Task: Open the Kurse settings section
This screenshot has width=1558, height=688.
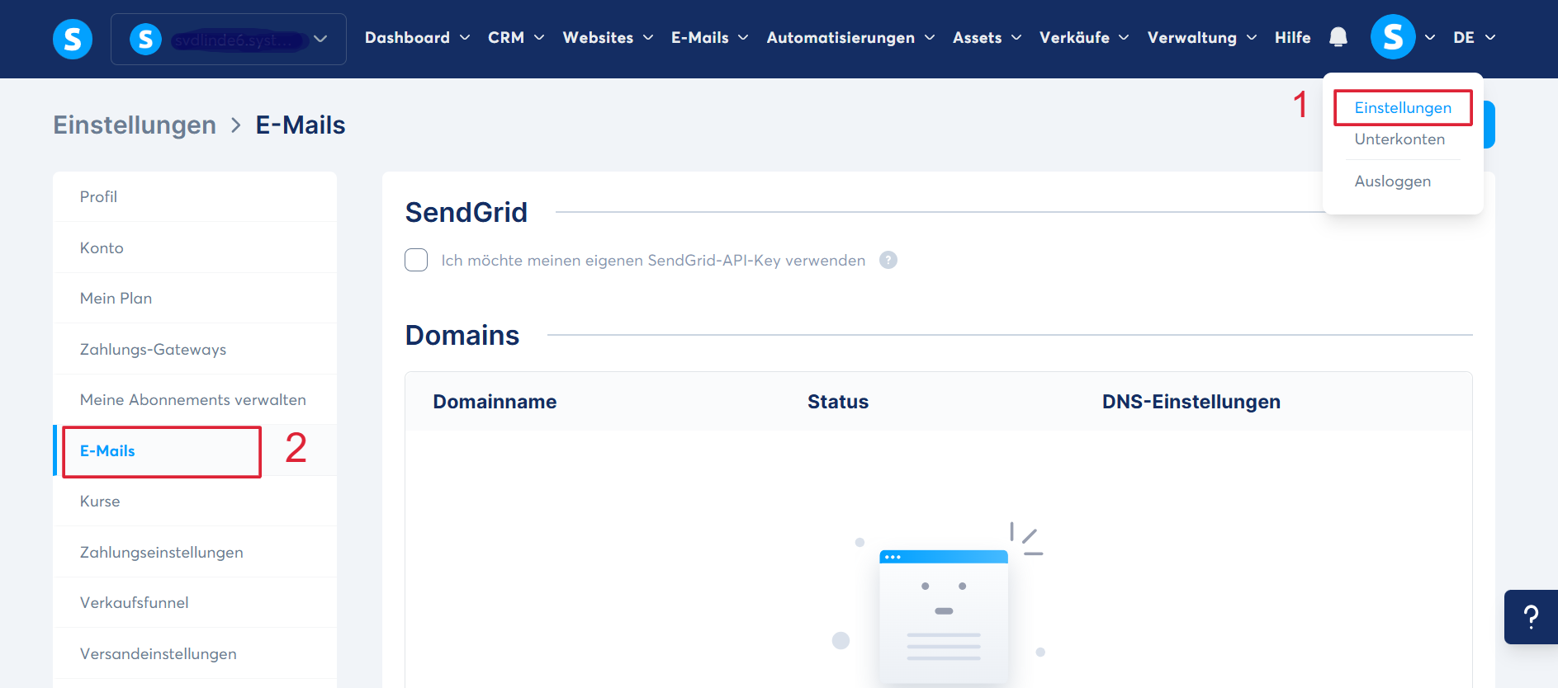Action: [195, 502]
